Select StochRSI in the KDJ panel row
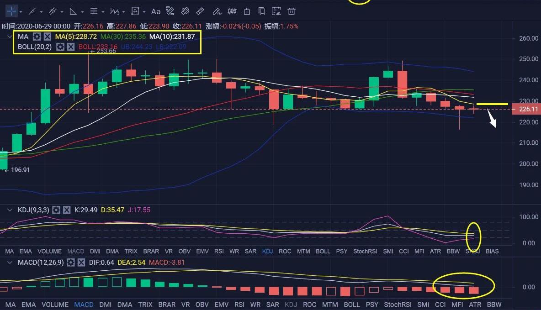This screenshot has height=310, width=541. coord(365,251)
